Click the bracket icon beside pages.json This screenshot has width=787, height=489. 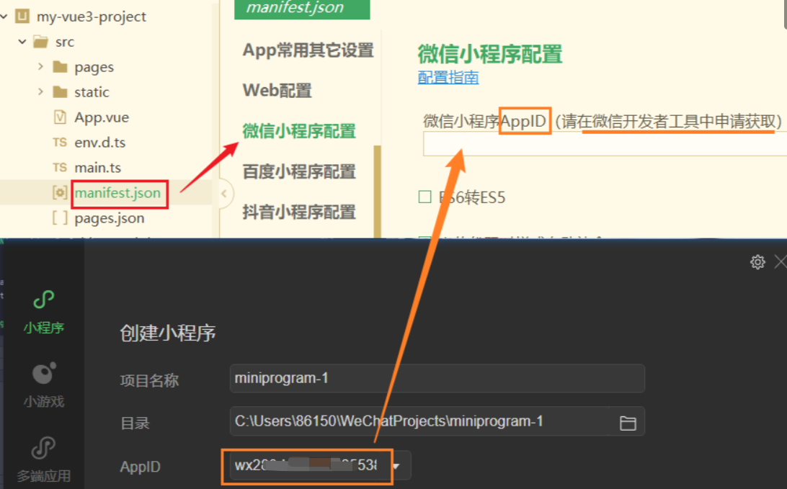(60, 217)
